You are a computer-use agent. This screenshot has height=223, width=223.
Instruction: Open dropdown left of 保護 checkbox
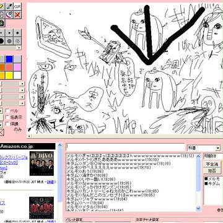point(1,125)
